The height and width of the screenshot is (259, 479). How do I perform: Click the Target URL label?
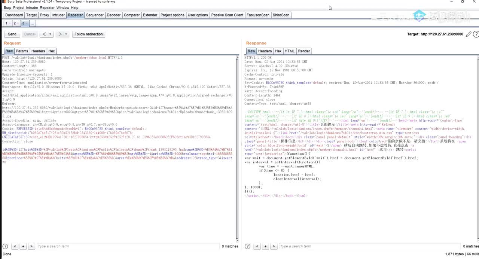tap(435, 34)
